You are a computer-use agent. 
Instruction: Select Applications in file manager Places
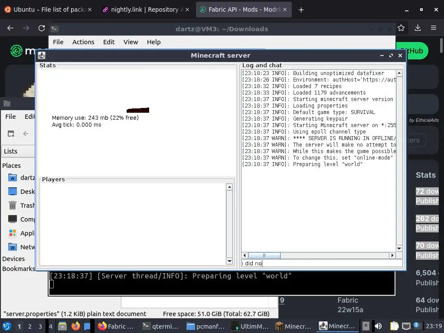pos(21,233)
